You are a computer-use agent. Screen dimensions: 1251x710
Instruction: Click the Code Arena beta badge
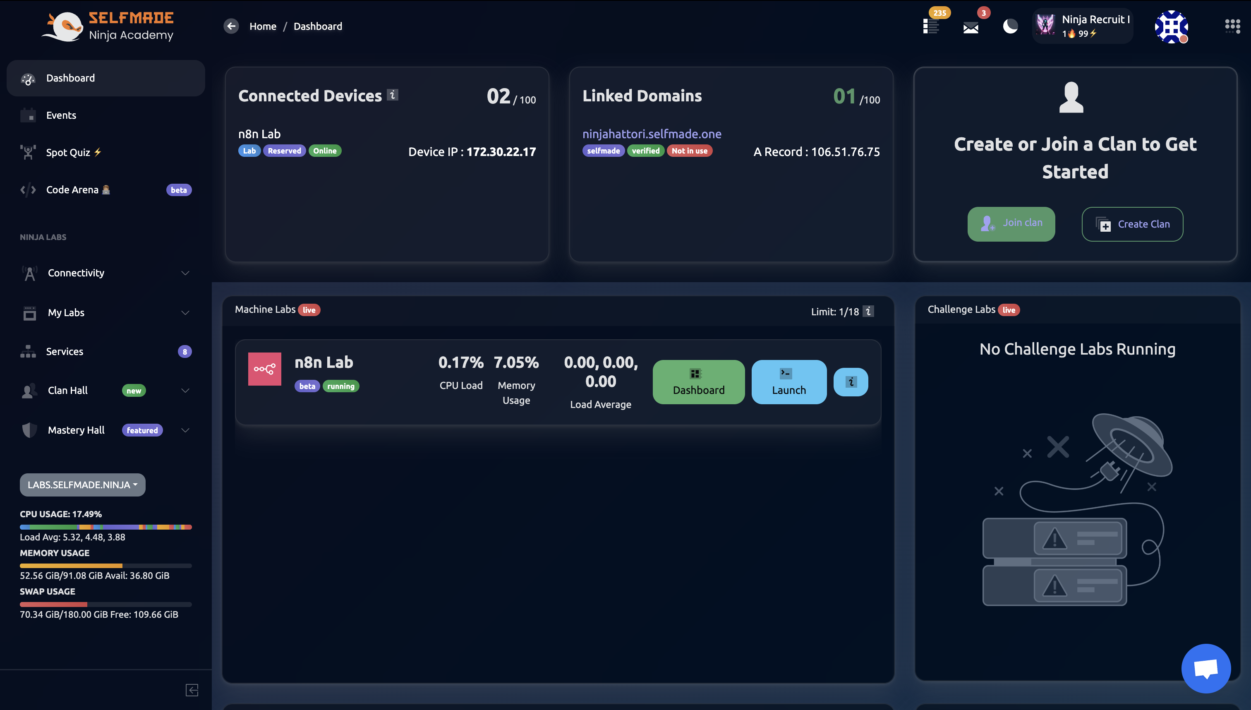pyautogui.click(x=178, y=189)
